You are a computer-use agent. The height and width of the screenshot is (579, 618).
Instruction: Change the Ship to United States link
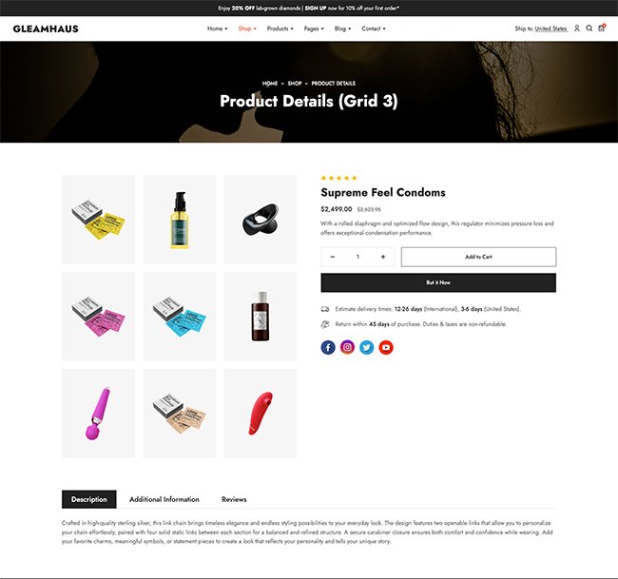click(551, 29)
